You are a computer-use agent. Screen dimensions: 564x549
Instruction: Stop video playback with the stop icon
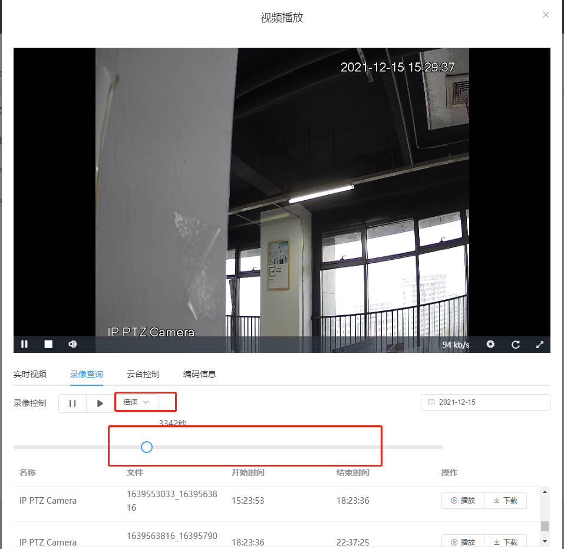click(48, 344)
